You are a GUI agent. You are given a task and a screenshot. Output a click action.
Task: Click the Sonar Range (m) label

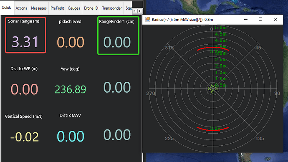point(24,21)
